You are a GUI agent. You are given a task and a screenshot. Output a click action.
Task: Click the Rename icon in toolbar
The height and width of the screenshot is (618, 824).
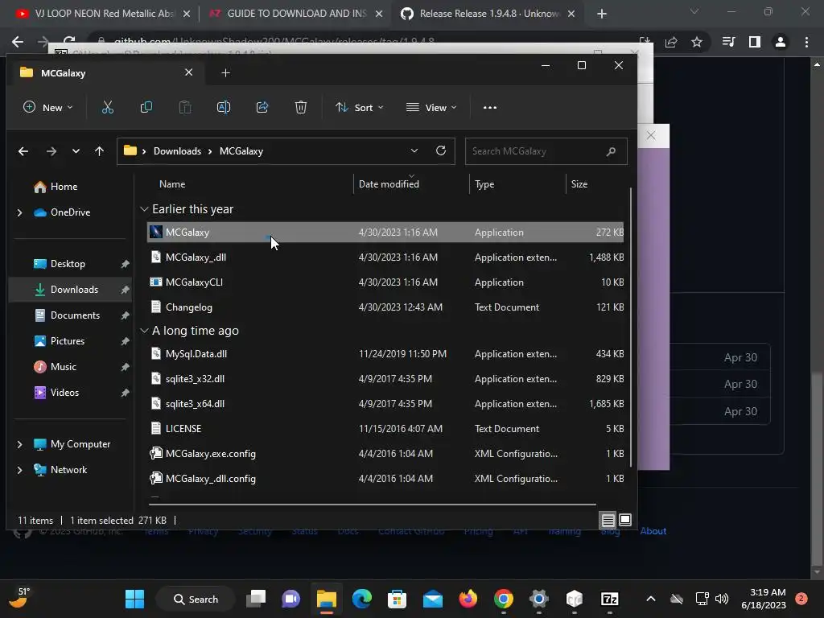pyautogui.click(x=224, y=108)
